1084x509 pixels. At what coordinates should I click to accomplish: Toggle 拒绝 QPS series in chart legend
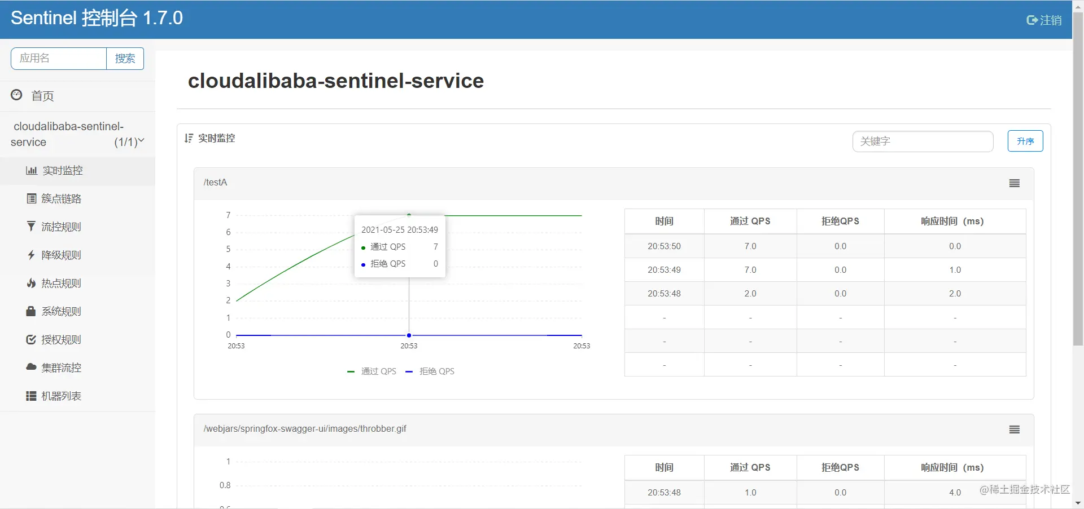click(430, 371)
